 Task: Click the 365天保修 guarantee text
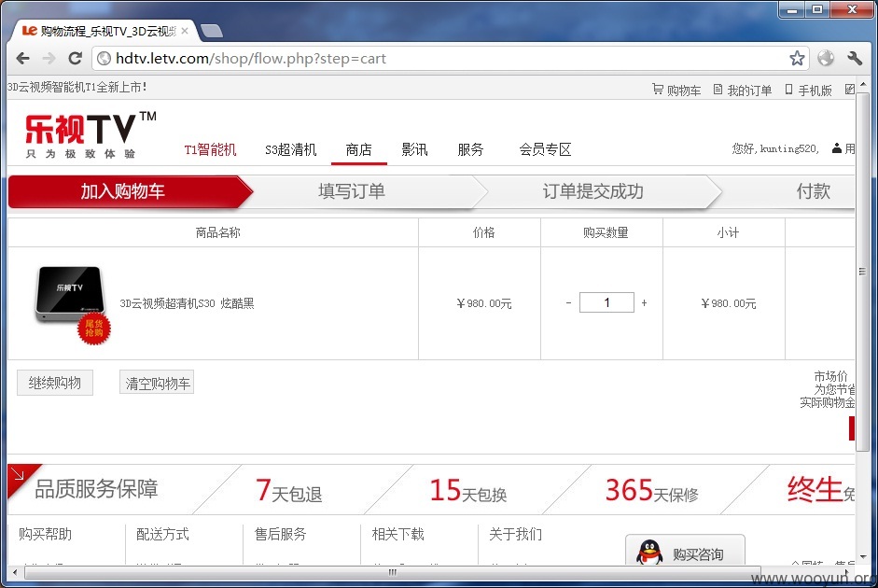652,491
